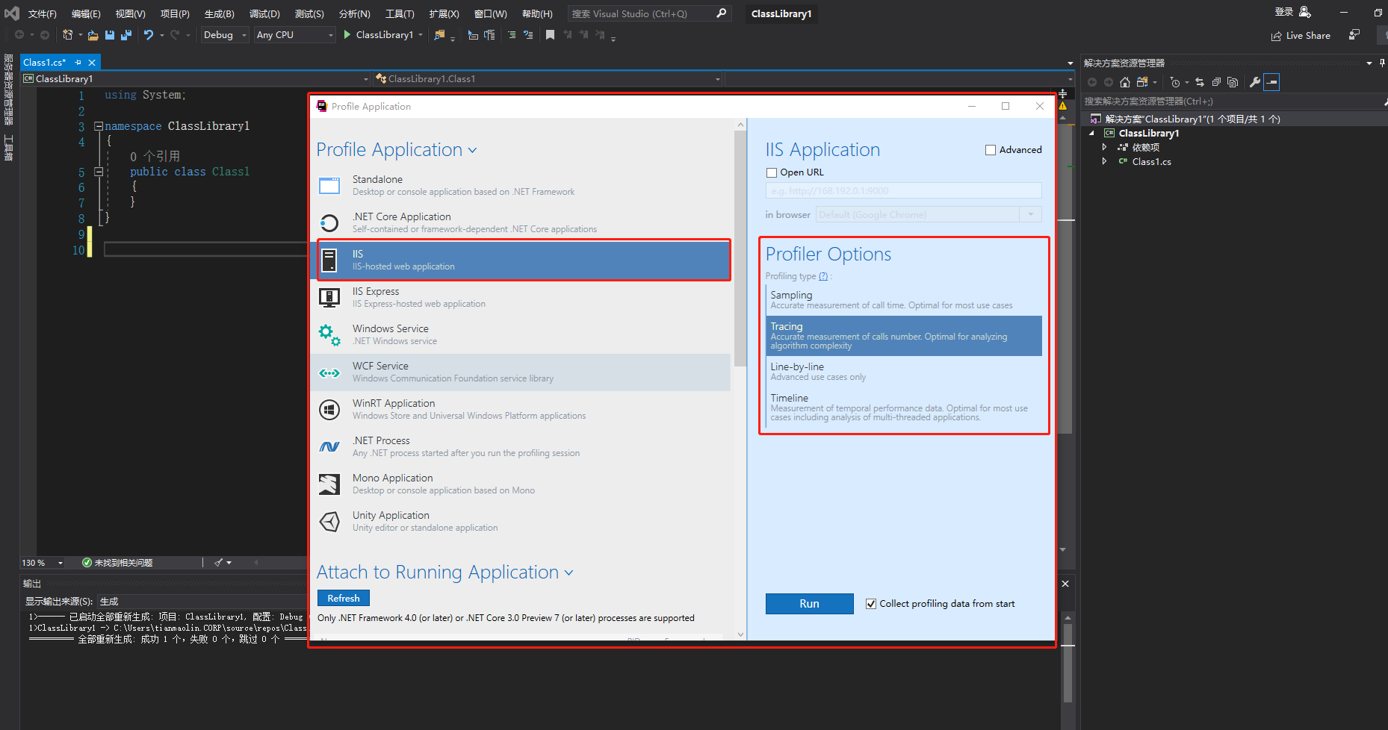Select the WCF Service profile option

coord(521,372)
